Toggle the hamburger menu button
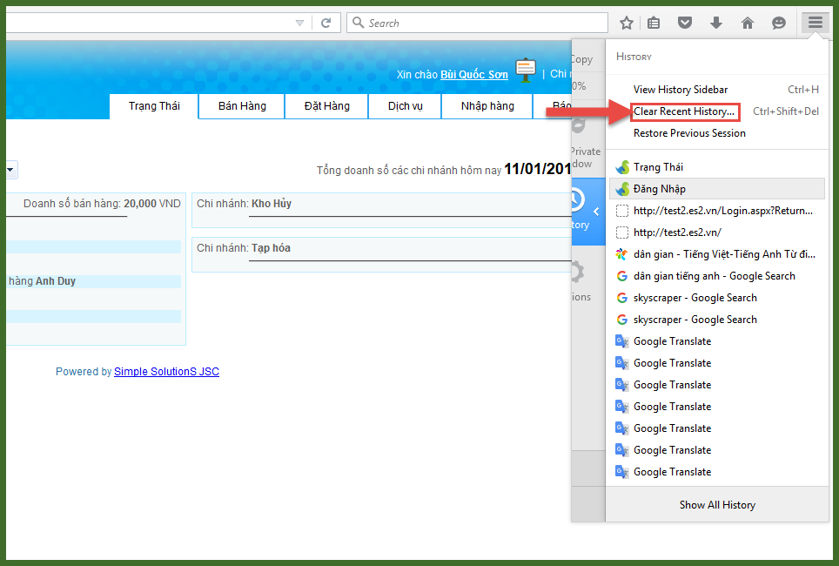This screenshot has width=839, height=566. [x=816, y=23]
